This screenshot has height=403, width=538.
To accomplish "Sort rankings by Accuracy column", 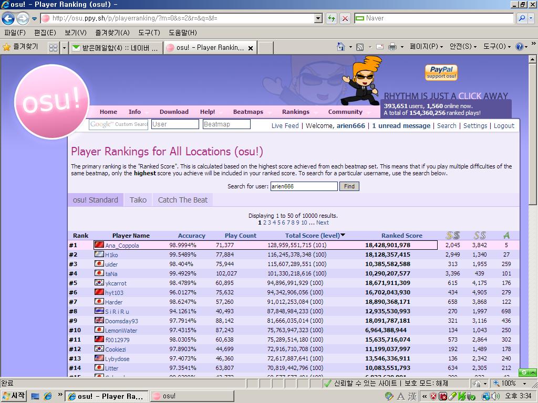I will 191,236.
